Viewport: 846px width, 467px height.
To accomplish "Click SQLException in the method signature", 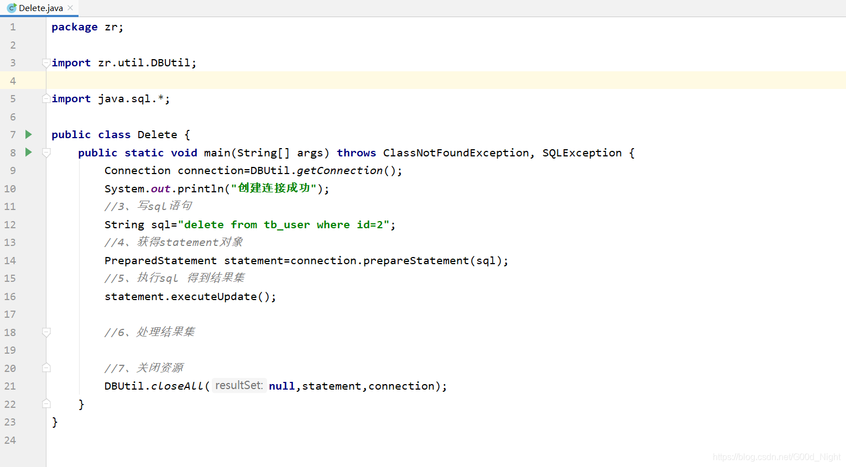I will click(582, 153).
